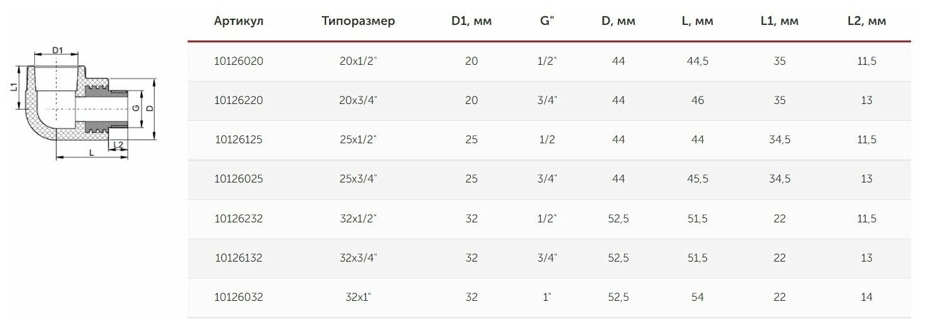Select article number 10126220
The image size is (926, 327).
238,100
